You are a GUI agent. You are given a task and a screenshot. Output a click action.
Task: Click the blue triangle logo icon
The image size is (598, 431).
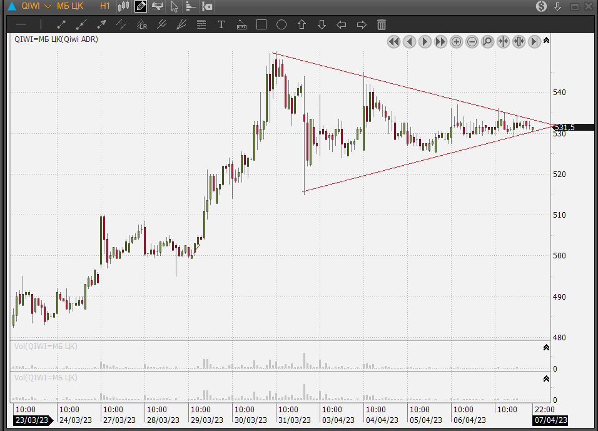12,6
